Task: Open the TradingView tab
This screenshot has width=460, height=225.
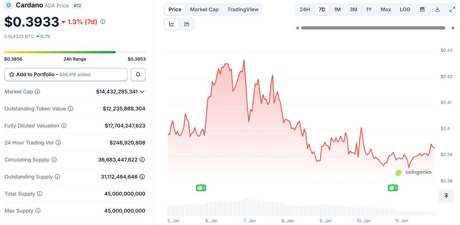Action: 243,9
